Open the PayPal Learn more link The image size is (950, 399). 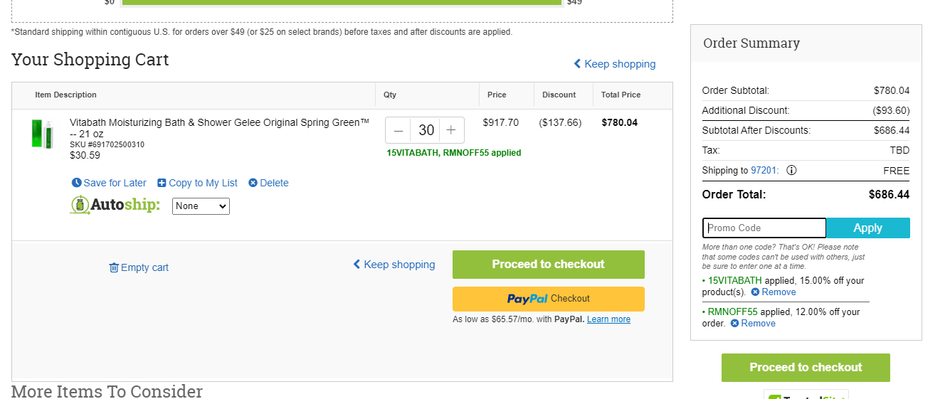point(608,319)
